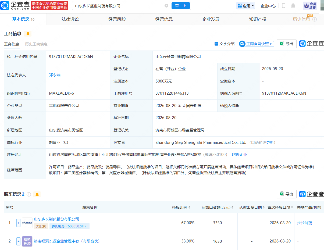Switch to 法律诉讼 tab
Image resolution: width=324 pixels, height=250 pixels.
click(70, 19)
